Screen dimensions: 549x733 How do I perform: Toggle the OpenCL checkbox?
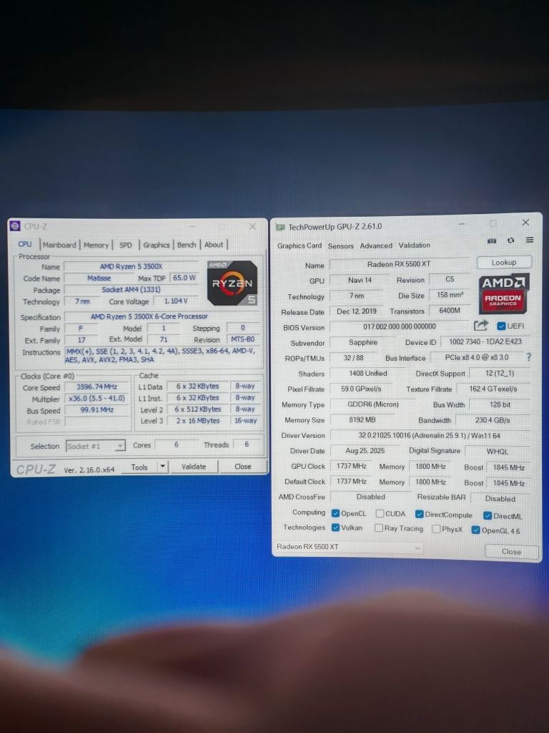tap(335, 513)
